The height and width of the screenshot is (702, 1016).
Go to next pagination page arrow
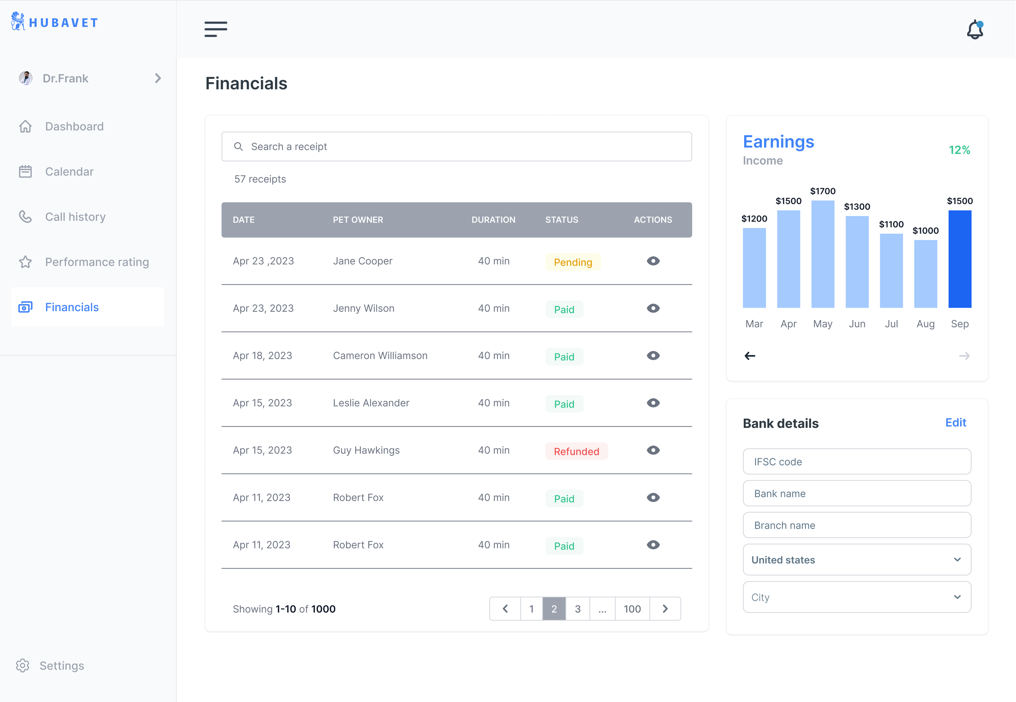pyautogui.click(x=665, y=609)
